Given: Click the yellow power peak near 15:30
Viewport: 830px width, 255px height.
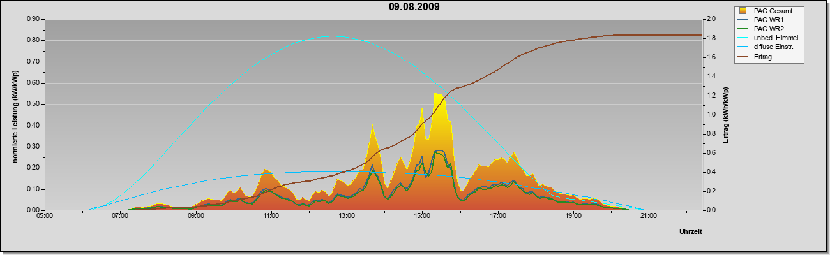Looking at the screenshot, I should (438, 96).
